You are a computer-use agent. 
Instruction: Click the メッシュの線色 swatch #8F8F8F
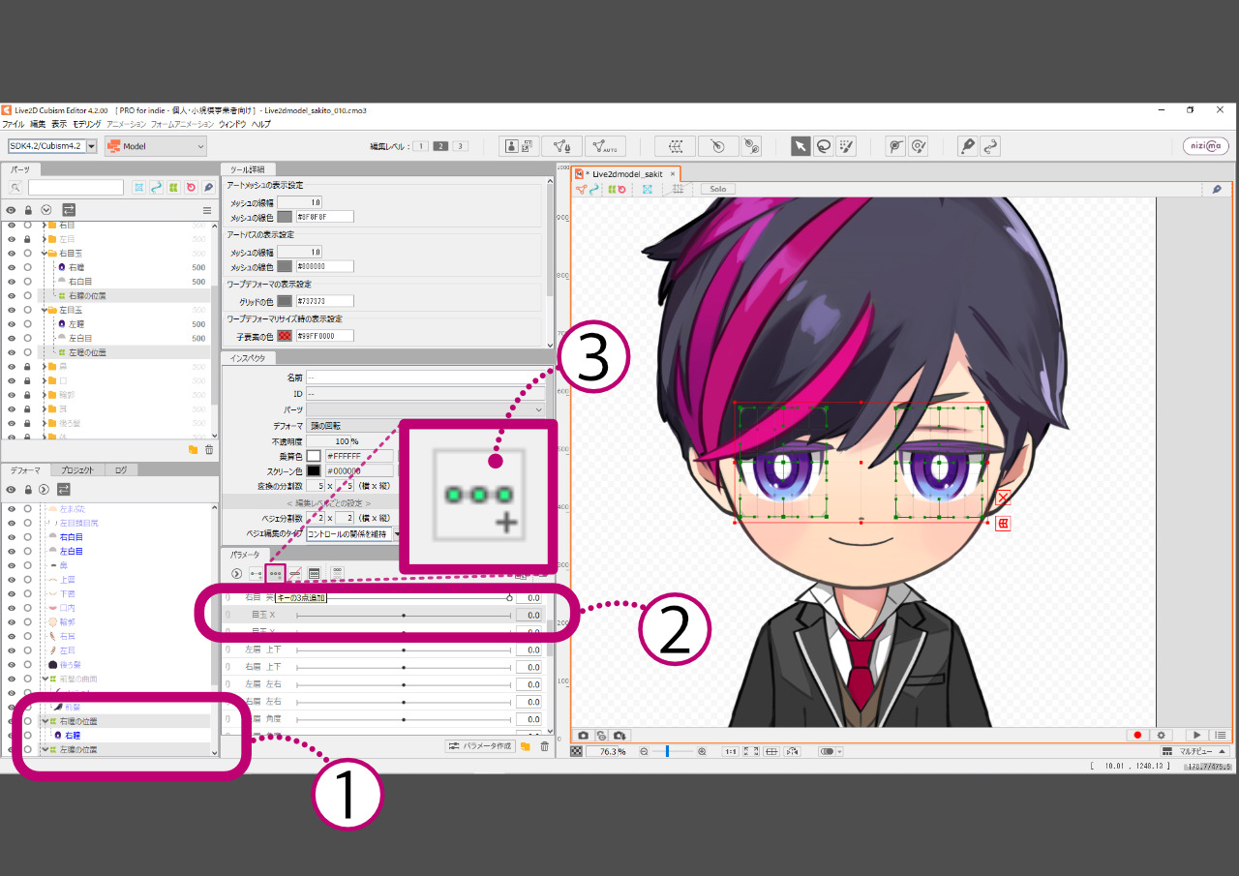285,217
